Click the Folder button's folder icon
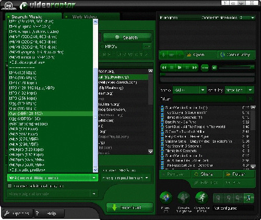Image resolution: width=261 pixels, height=220 pixels. pos(228,174)
